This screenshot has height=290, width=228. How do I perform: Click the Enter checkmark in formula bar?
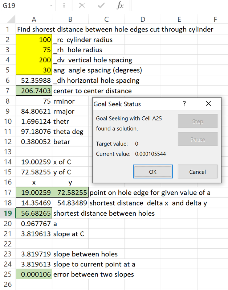pos(101,6)
